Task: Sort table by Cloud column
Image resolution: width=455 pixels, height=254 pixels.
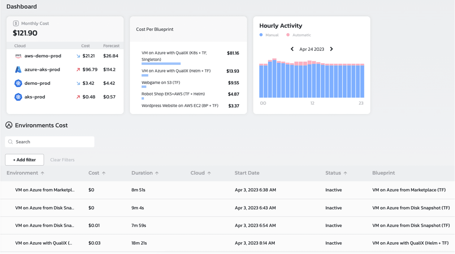Action: [x=201, y=173]
